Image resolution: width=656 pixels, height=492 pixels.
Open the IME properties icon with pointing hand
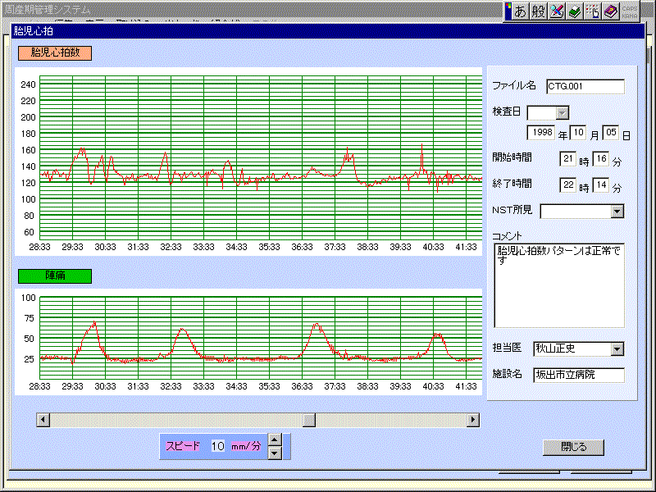(593, 11)
